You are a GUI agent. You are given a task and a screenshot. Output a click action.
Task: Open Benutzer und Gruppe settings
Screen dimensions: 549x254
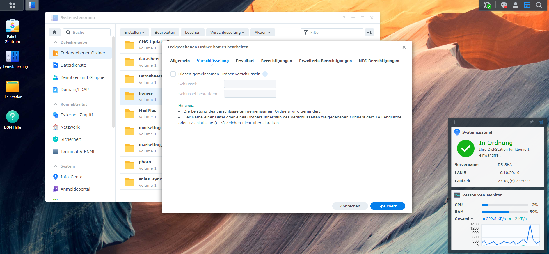click(80, 77)
